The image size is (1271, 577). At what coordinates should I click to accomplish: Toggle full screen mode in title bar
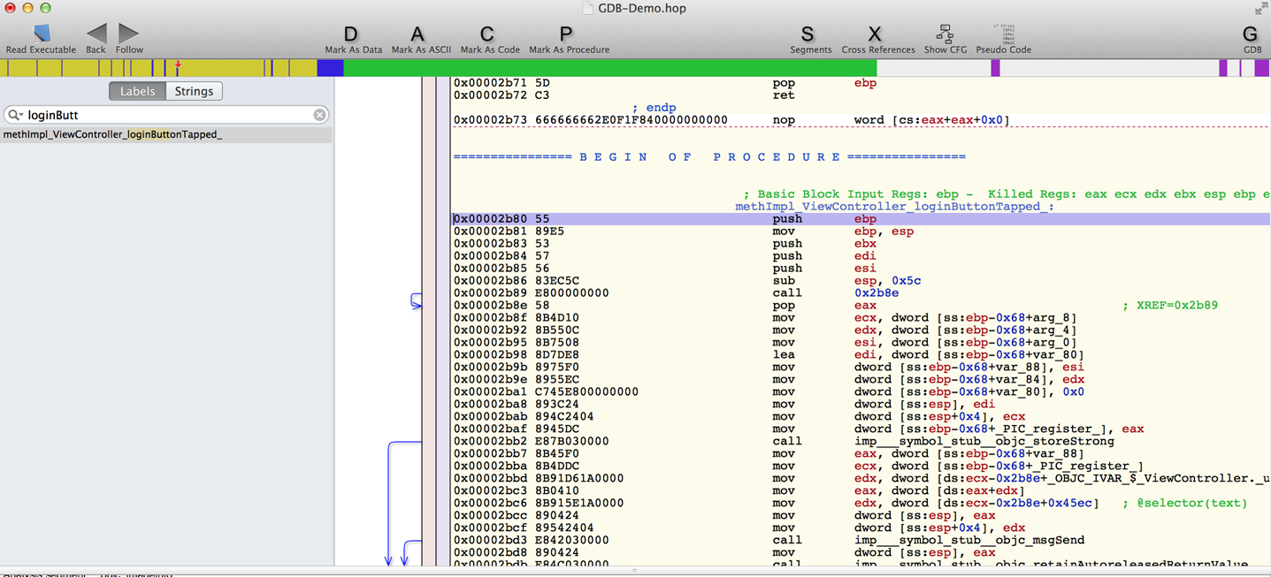click(x=1260, y=8)
